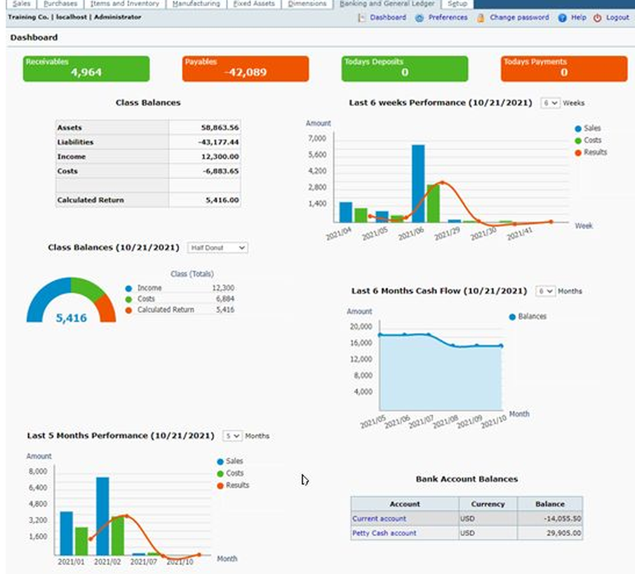Click the Todays Deposits tile
This screenshot has height=574, width=635.
pyautogui.click(x=404, y=69)
